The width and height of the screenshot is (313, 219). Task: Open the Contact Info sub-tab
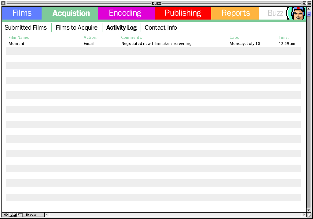coord(161,27)
